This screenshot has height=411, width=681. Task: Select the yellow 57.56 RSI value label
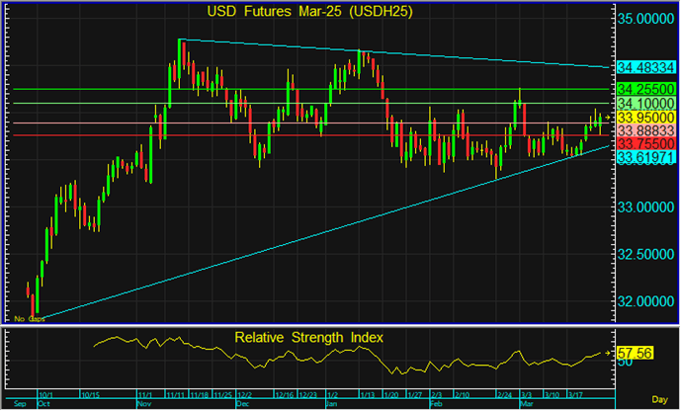pos(632,352)
